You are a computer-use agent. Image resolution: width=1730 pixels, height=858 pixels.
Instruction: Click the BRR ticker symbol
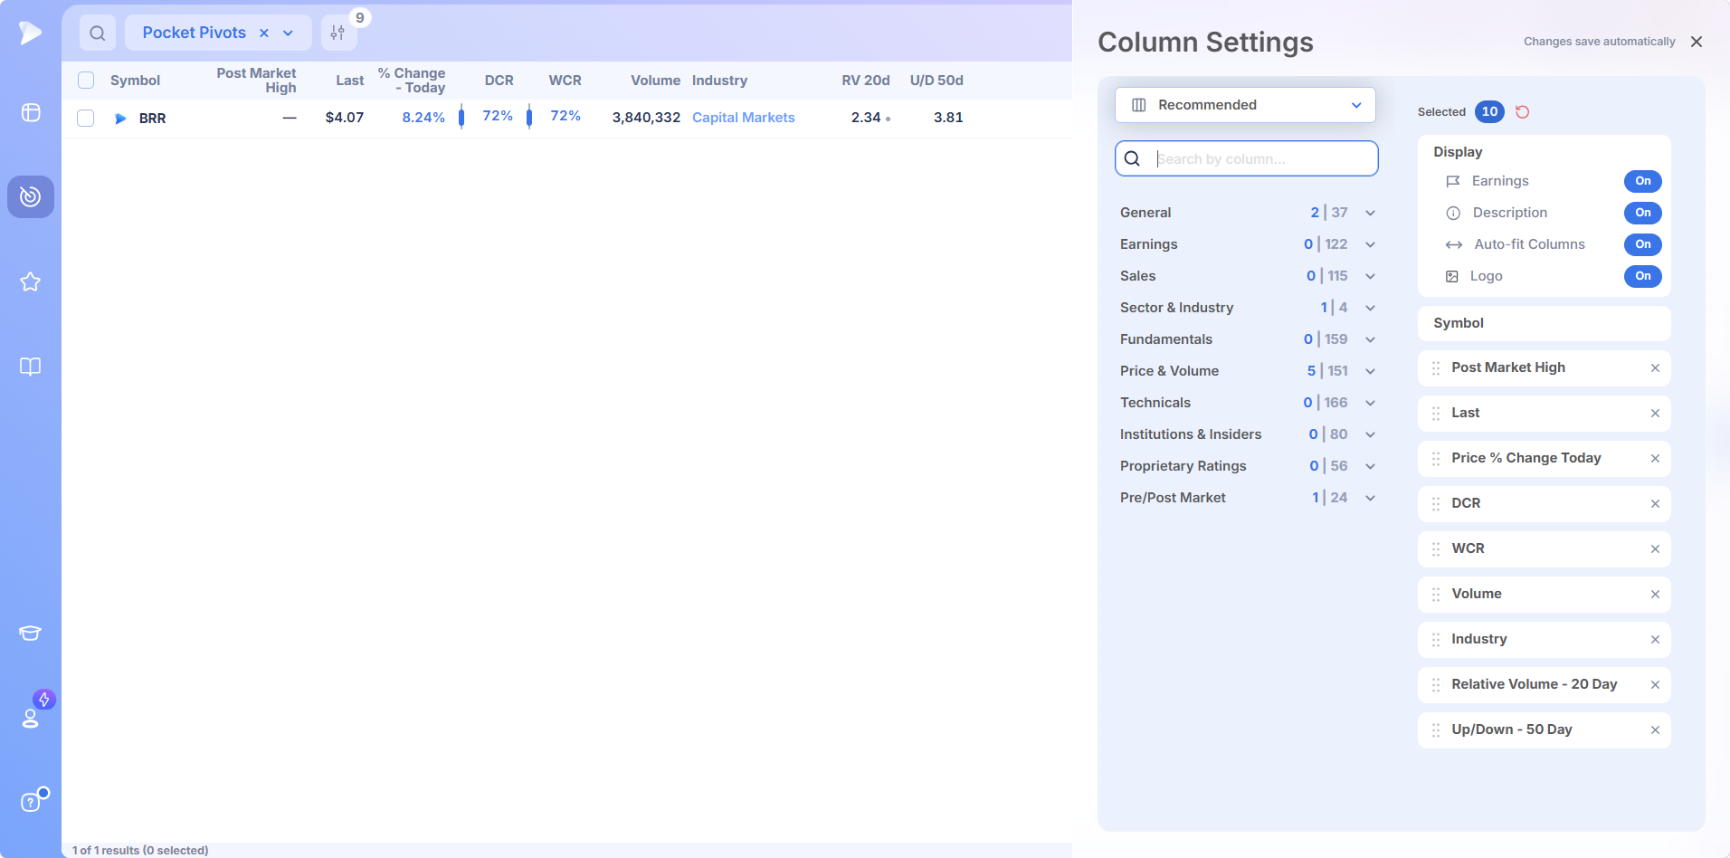(153, 119)
